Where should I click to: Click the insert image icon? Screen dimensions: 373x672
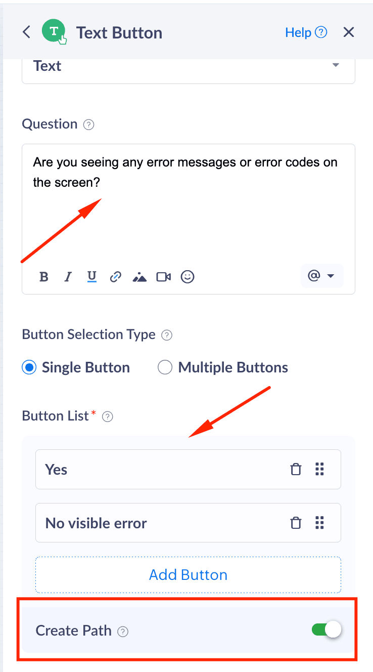(x=139, y=277)
